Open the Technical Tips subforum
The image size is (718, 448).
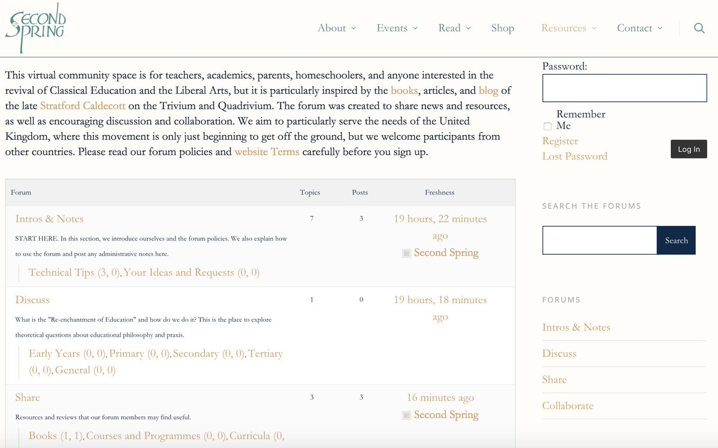[75, 273]
